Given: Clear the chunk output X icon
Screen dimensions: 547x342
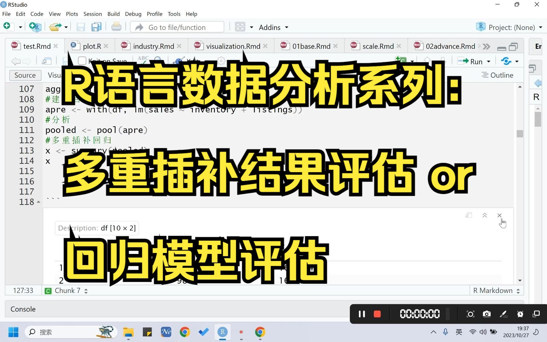Looking at the screenshot, I should pos(500,215).
